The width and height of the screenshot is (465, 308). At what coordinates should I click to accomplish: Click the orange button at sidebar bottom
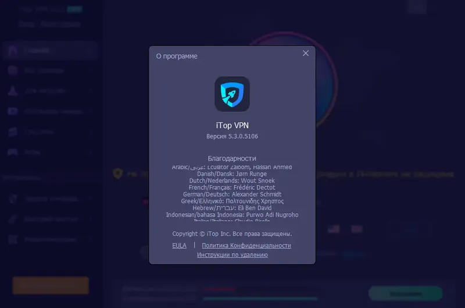[51, 285]
